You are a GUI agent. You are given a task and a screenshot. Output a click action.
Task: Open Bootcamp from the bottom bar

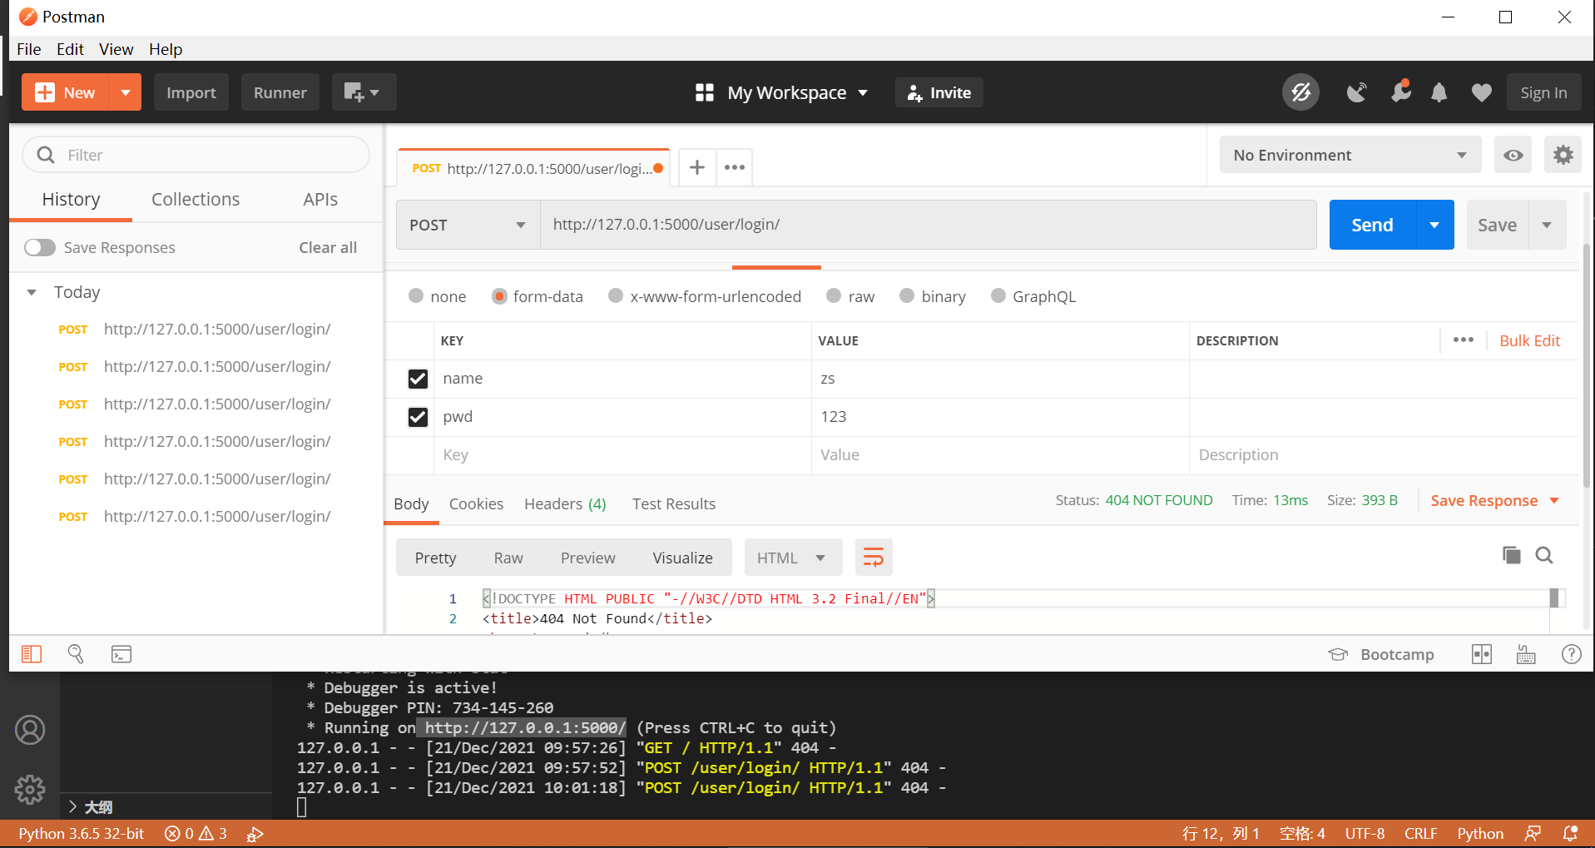pos(1381,654)
